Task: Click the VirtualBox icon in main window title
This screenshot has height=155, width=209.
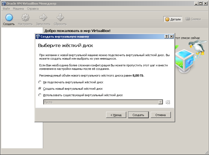Action: click(x=4, y=3)
